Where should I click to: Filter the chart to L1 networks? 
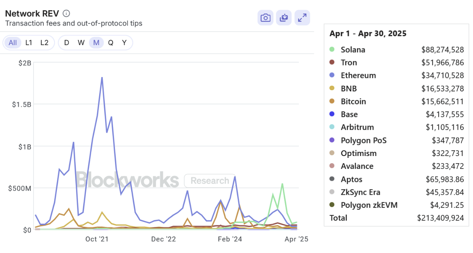pyautogui.click(x=29, y=42)
